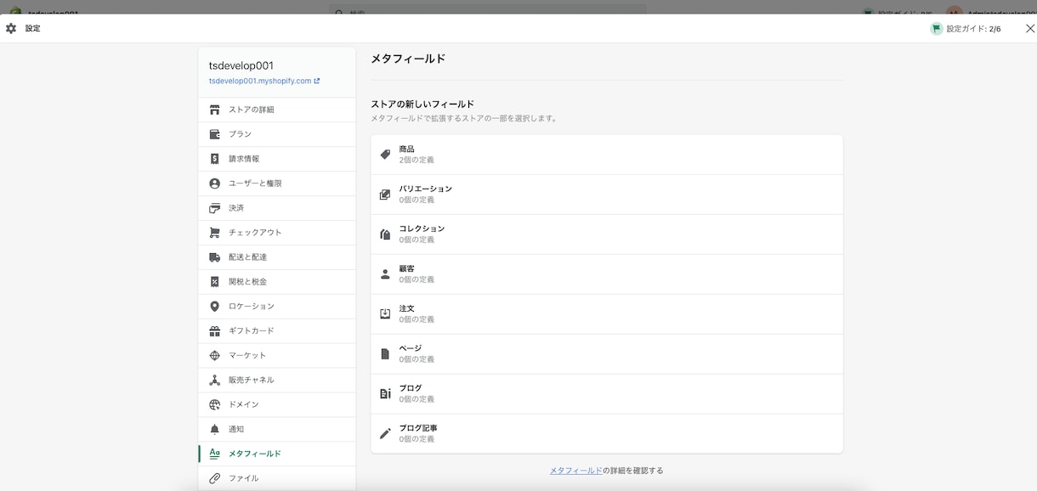This screenshot has width=1037, height=491.
Task: Click the plan wallet icon
Action: click(x=214, y=134)
